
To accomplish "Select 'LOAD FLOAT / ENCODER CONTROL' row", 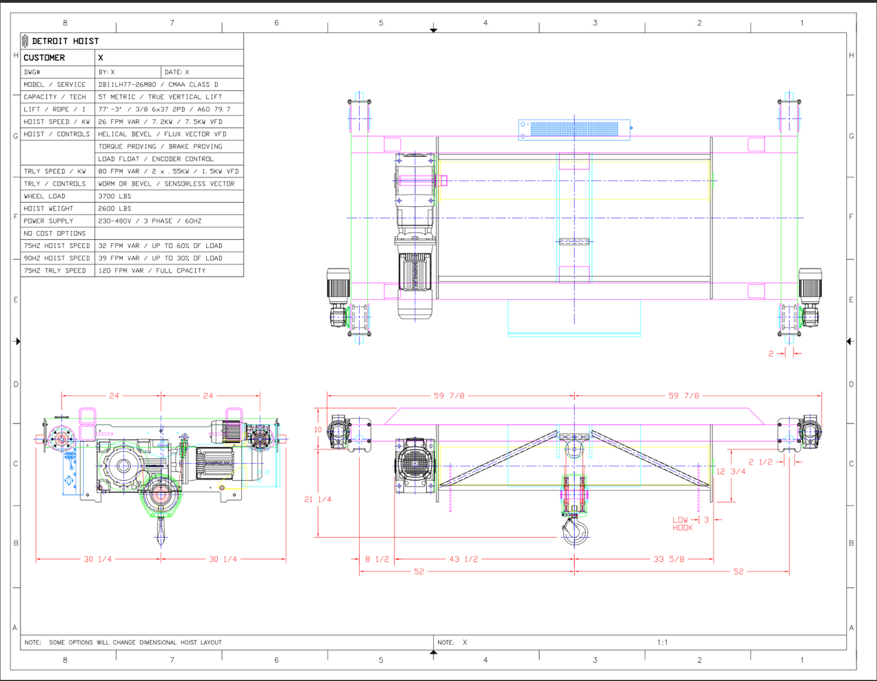I will (x=156, y=159).
